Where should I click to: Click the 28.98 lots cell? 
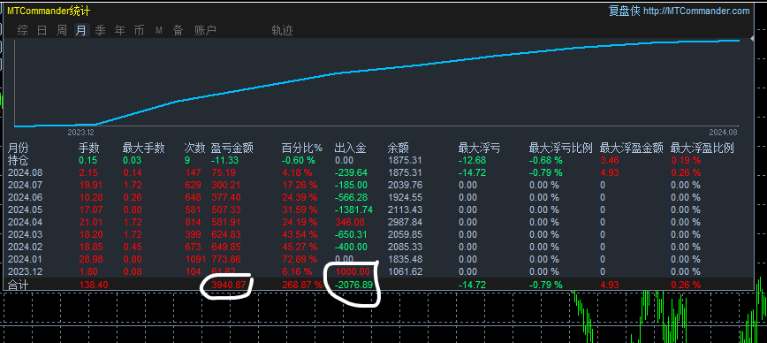91,259
